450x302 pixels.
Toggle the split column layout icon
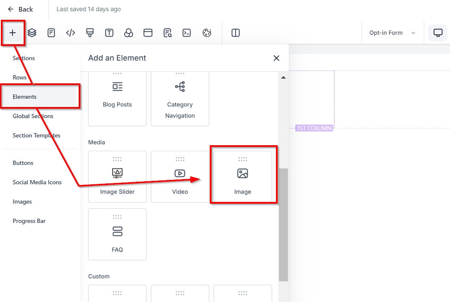(236, 33)
